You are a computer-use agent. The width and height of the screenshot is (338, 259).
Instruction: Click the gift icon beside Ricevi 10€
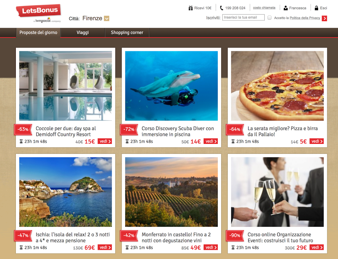point(190,8)
